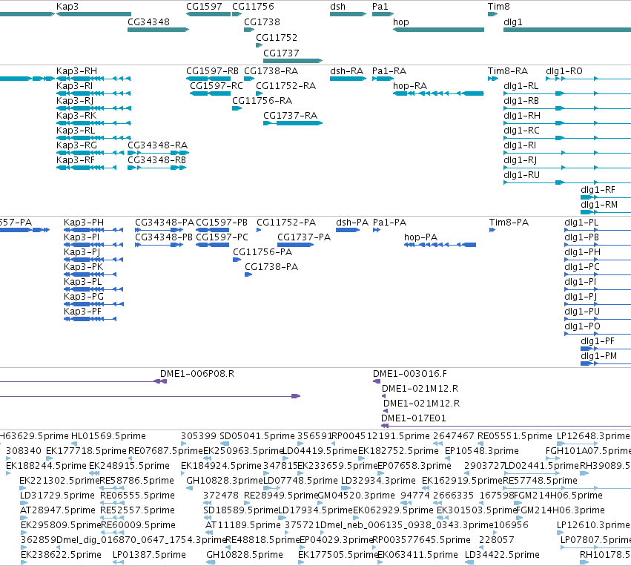Screen dimensions: 631x566
Task: Select transcript Kap3-RI
Action: (x=74, y=86)
